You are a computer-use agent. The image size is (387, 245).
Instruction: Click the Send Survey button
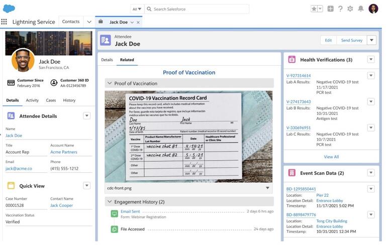point(352,40)
